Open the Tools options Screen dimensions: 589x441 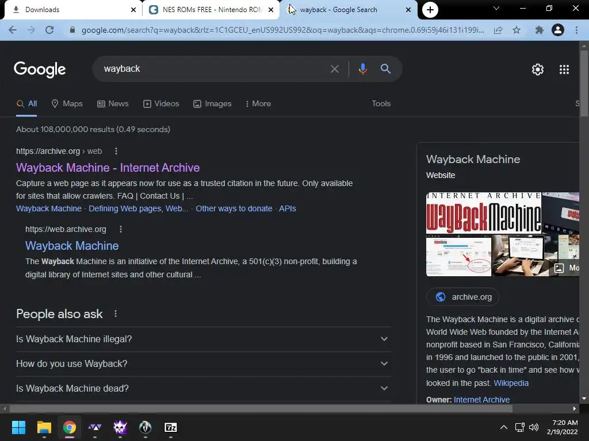coord(381,104)
